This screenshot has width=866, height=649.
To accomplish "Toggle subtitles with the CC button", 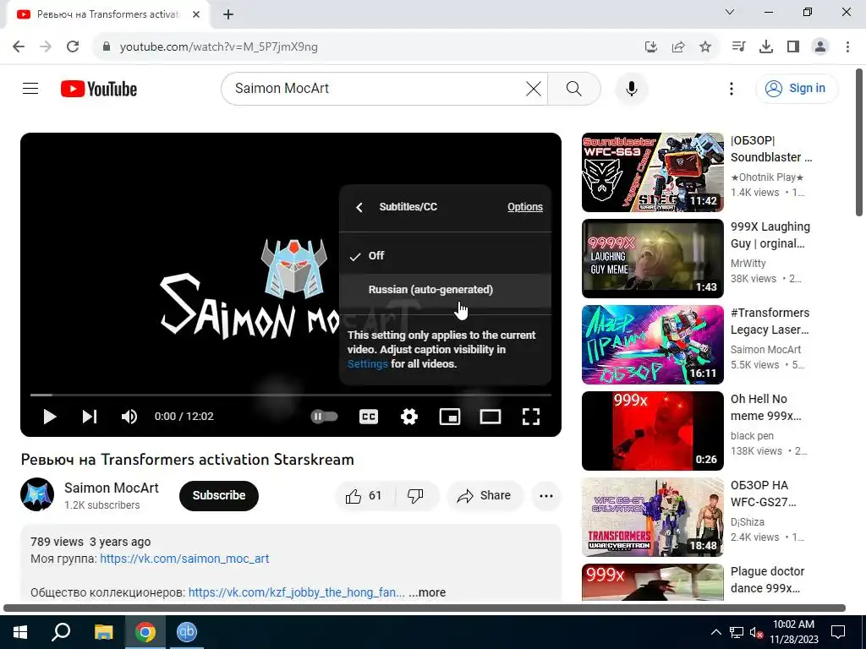I will (369, 417).
